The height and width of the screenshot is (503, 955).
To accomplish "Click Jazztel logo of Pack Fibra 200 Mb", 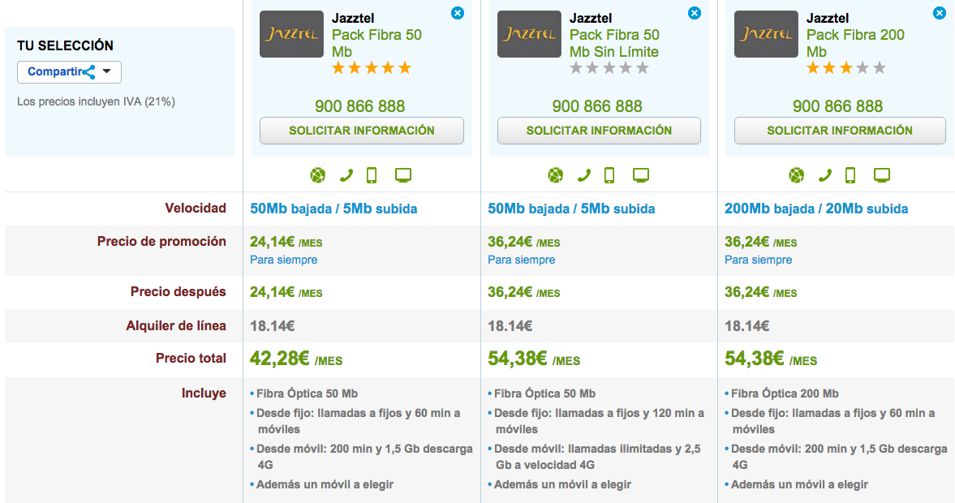I will (766, 34).
